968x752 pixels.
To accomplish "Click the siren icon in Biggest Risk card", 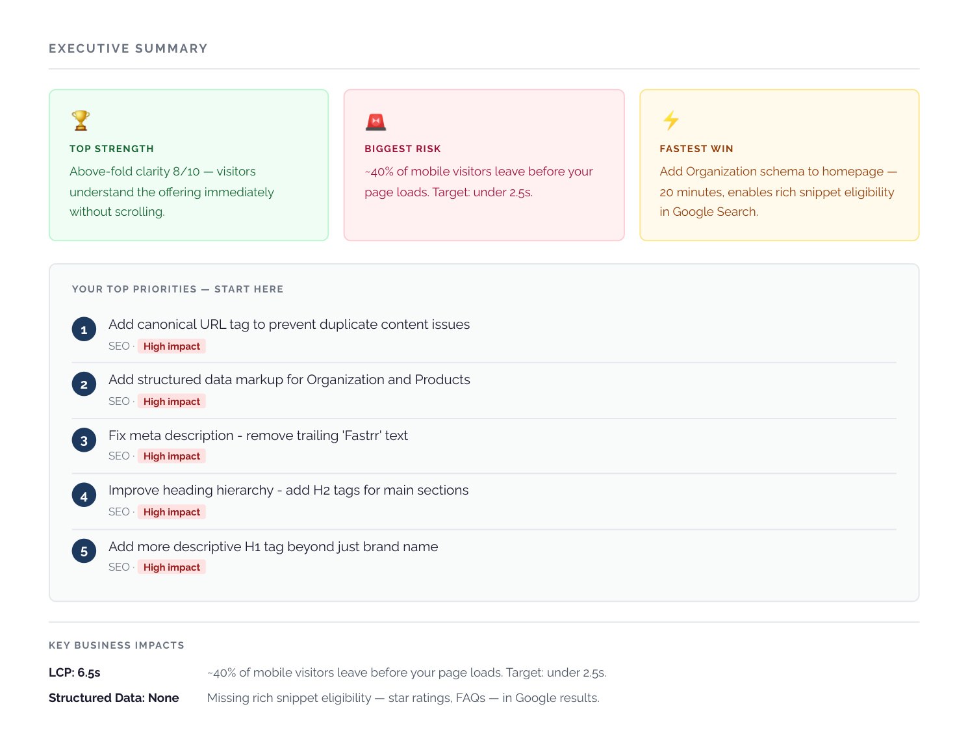I will (x=376, y=122).
